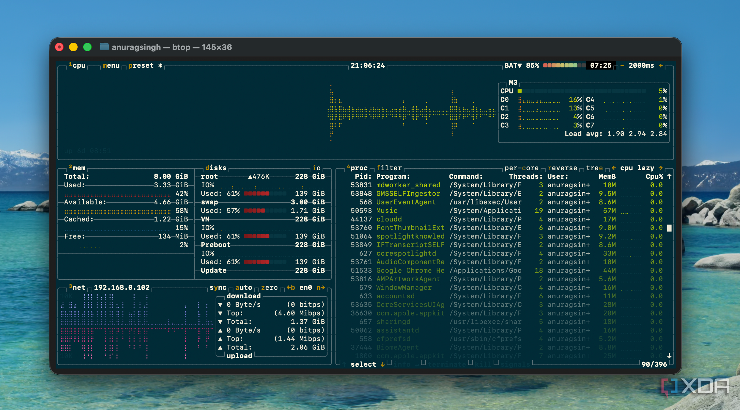Viewport: 740px width, 410px height.
Task: Open the btop menu option
Action: 111,66
